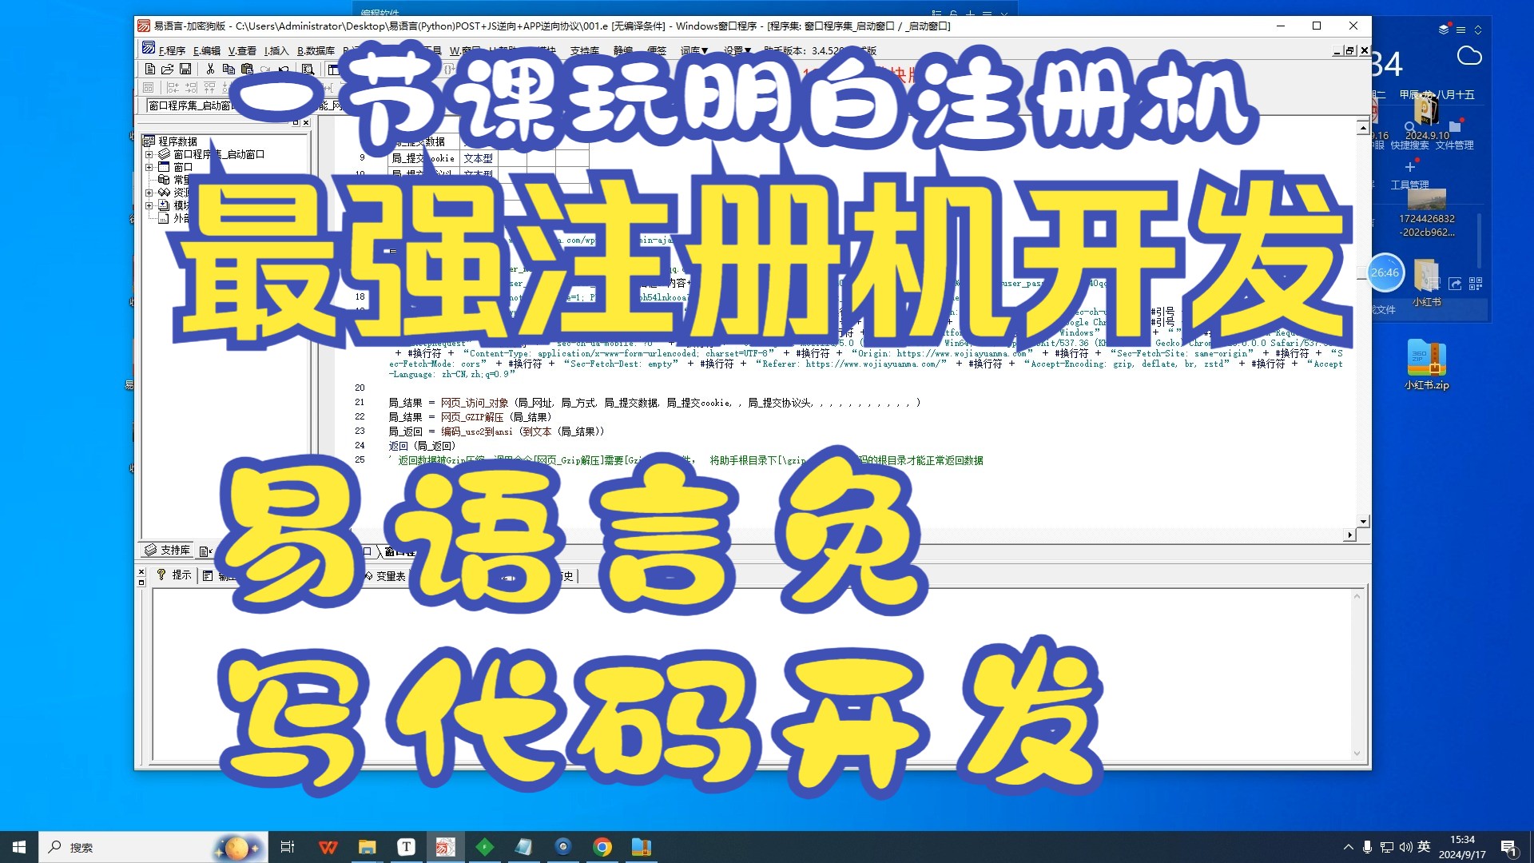Expand the 窗口程序集_启动窗口 tree node
This screenshot has width=1534, height=863.
click(149, 154)
